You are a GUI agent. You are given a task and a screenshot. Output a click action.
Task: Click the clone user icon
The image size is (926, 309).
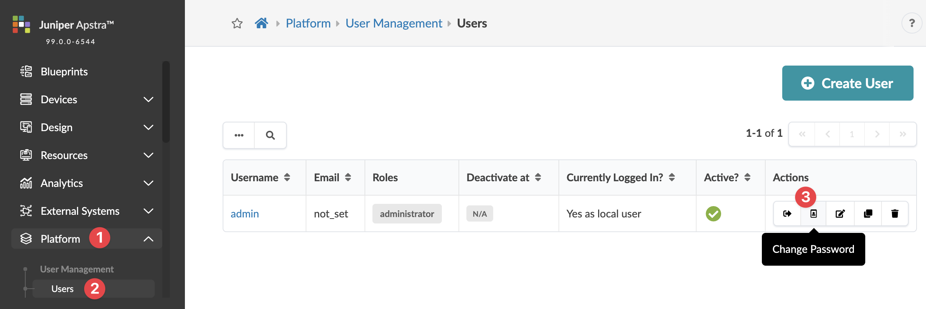(868, 214)
